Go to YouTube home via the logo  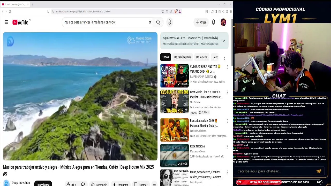point(20,22)
